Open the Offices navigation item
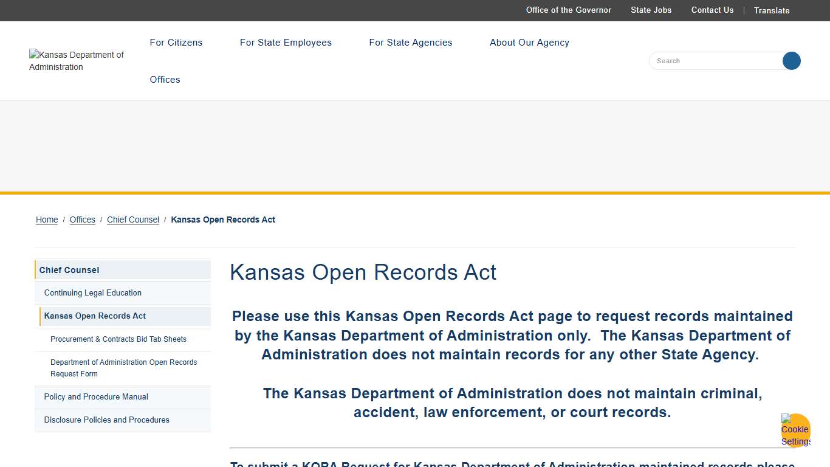This screenshot has height=467, width=830. click(165, 80)
